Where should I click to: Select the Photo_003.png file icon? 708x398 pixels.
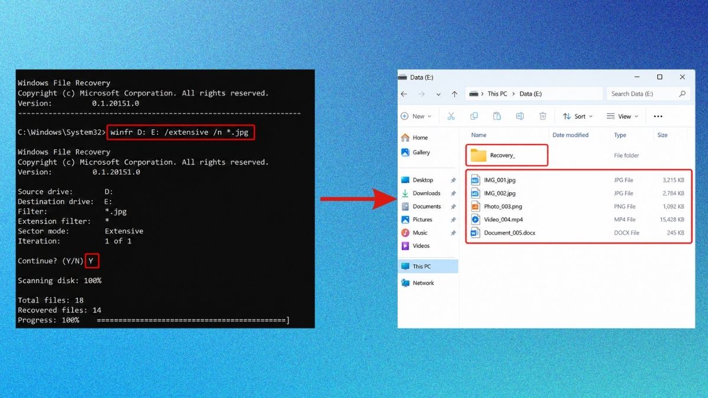(476, 206)
